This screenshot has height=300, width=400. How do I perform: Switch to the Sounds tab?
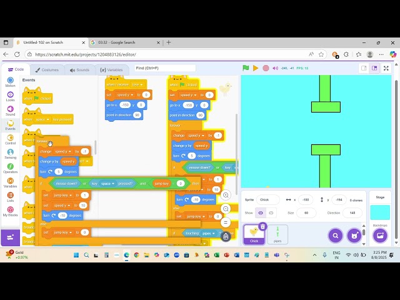79,70
